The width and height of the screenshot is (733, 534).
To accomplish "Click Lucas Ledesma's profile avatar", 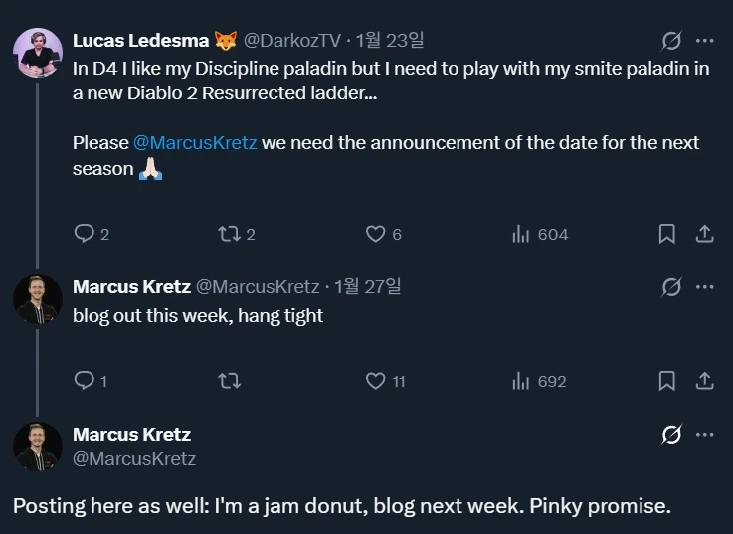I will 38,52.
